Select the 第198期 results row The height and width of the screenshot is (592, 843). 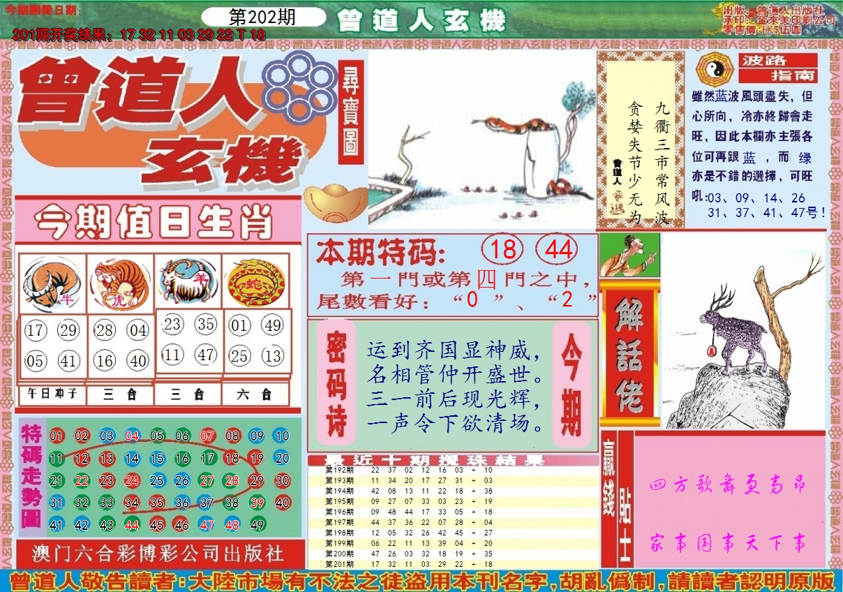pyautogui.click(x=453, y=533)
